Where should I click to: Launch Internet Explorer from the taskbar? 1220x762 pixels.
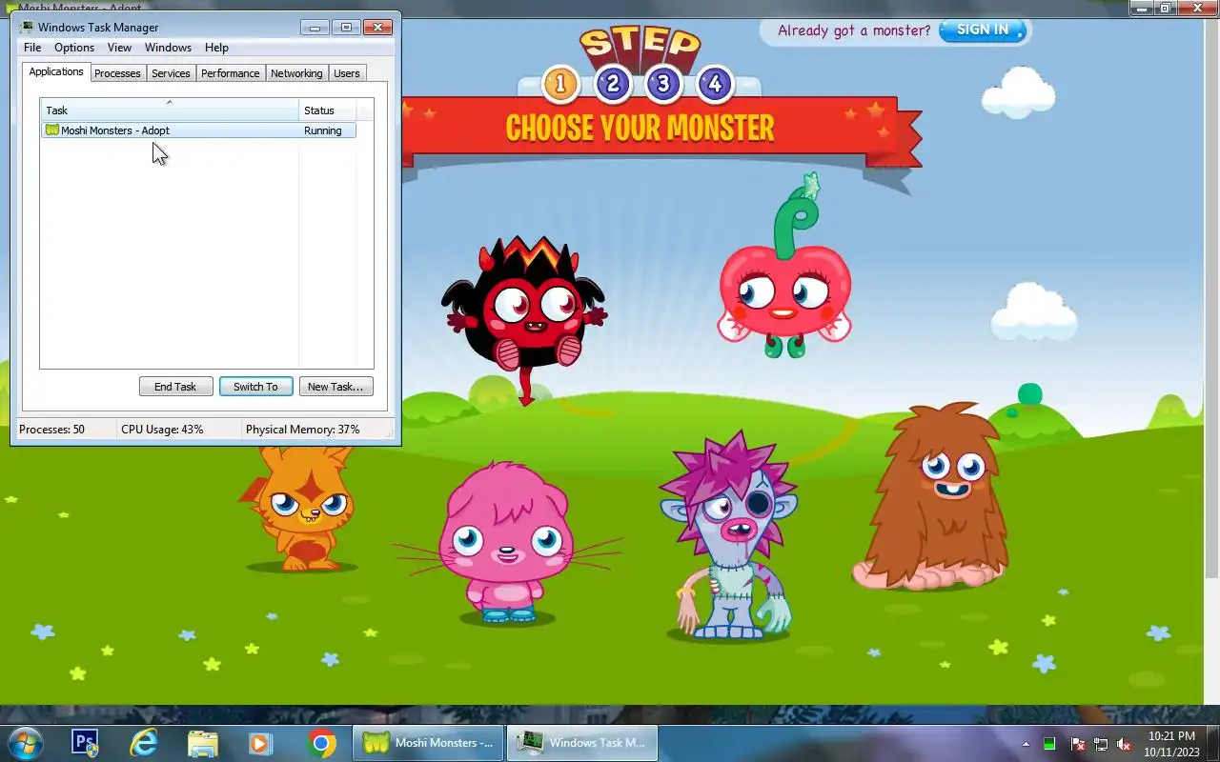144,743
